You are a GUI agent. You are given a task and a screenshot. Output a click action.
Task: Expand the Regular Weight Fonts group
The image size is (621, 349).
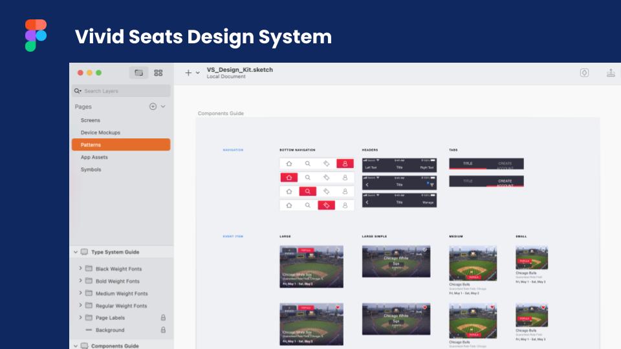point(80,305)
